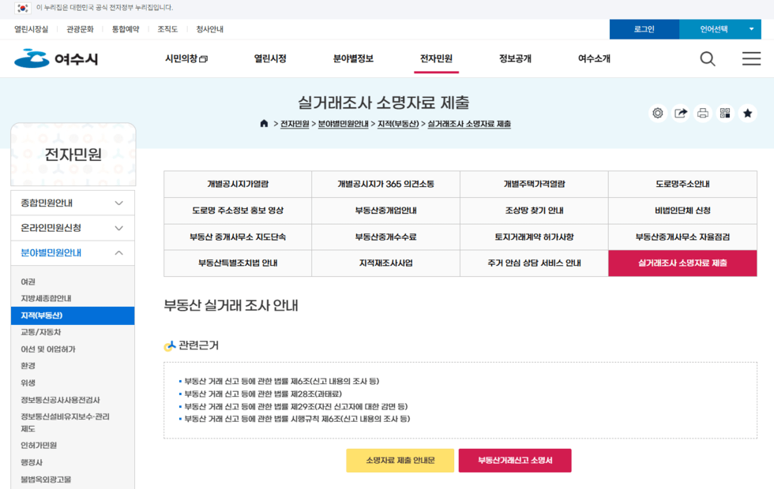Click the new-window icon beside 시민의창
This screenshot has width=774, height=489.
pyautogui.click(x=204, y=59)
